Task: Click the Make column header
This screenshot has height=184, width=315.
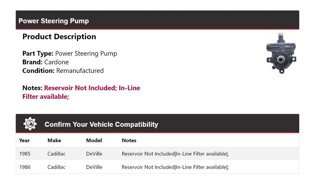Action: (54, 141)
